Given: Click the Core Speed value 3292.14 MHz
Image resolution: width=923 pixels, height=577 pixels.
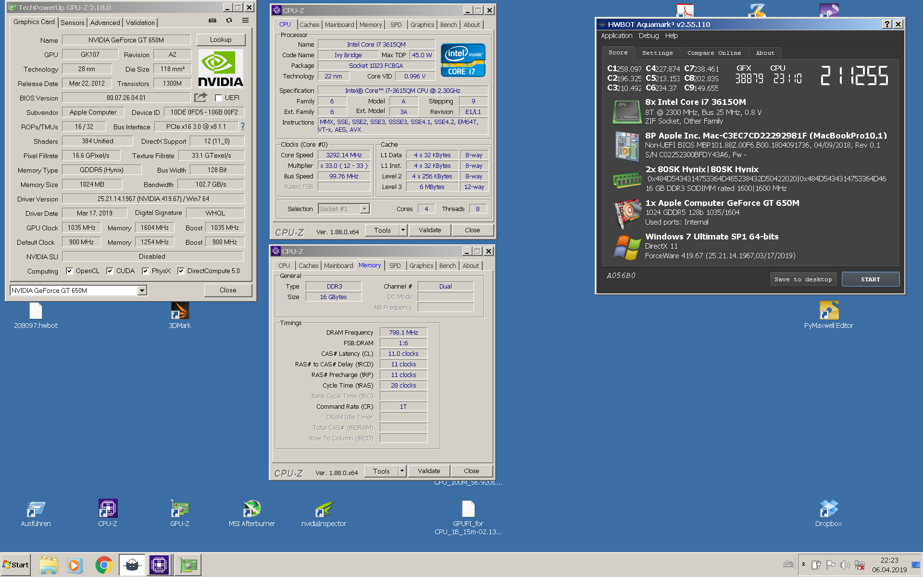Looking at the screenshot, I should click(x=344, y=155).
